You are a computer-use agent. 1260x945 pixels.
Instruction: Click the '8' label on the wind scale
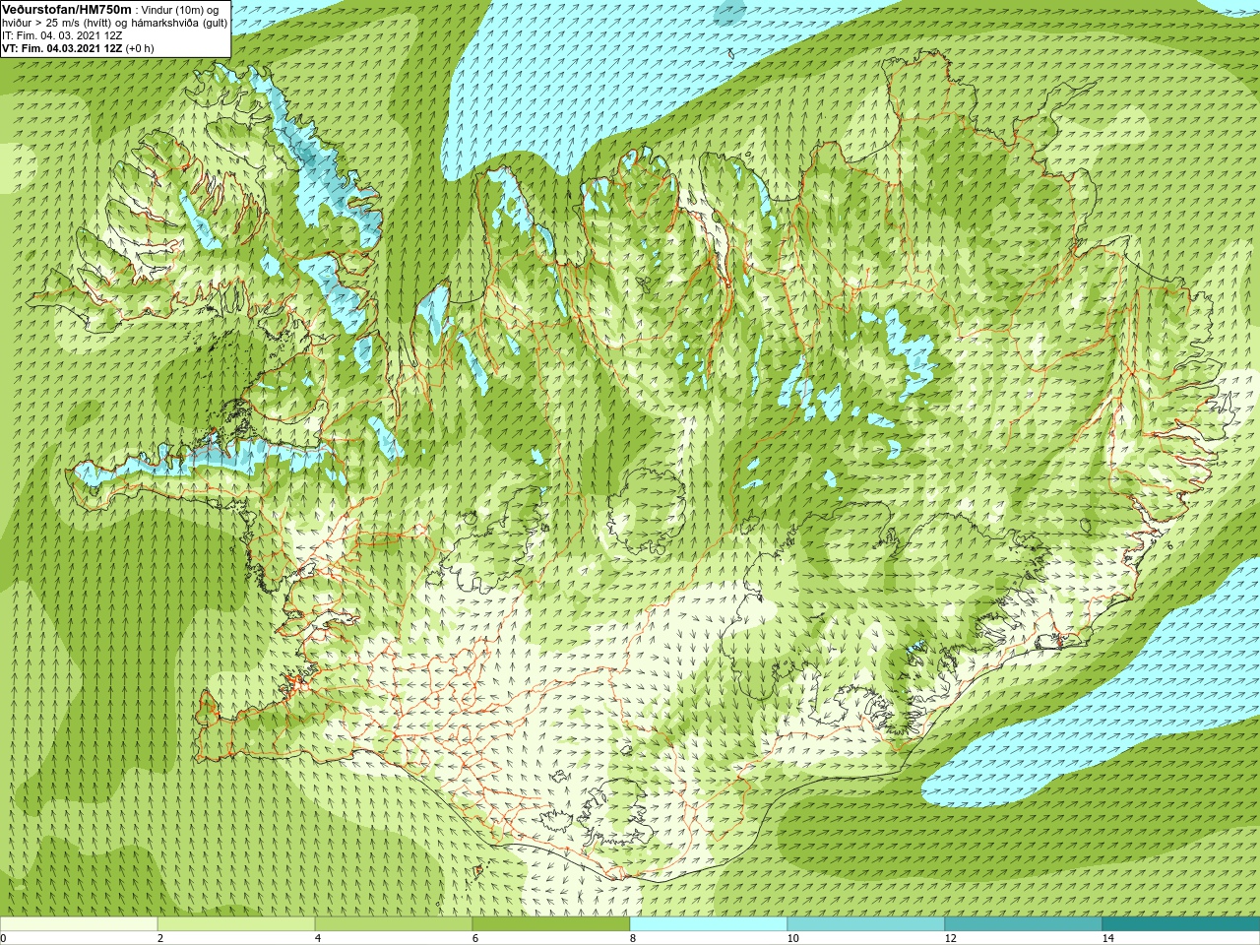tap(633, 938)
